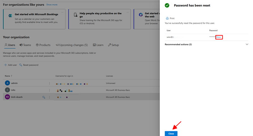Click the Add user plus icon
This screenshot has height=136, width=253.
[5, 65]
